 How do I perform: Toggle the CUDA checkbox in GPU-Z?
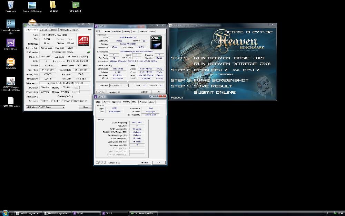pyautogui.click(x=52, y=101)
